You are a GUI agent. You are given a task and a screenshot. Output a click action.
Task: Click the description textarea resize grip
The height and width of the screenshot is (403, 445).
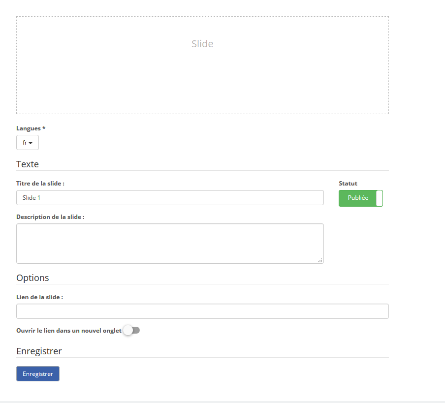pos(320,260)
